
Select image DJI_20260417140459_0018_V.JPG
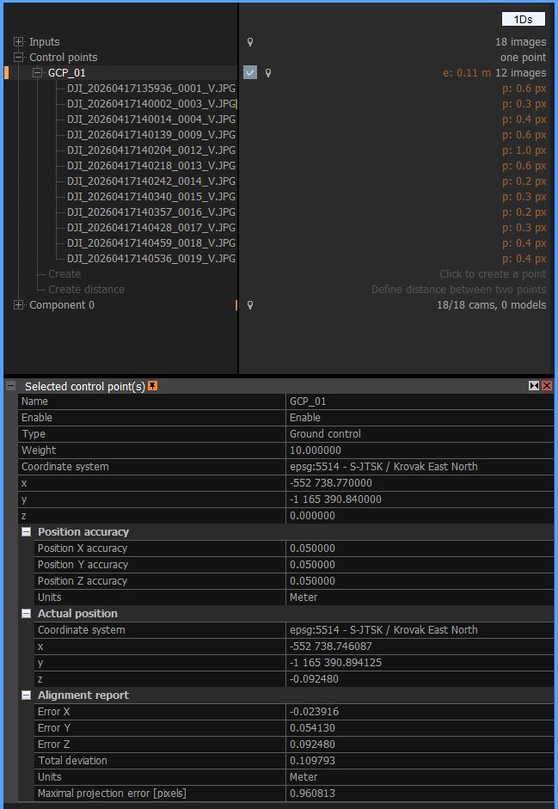(x=151, y=243)
